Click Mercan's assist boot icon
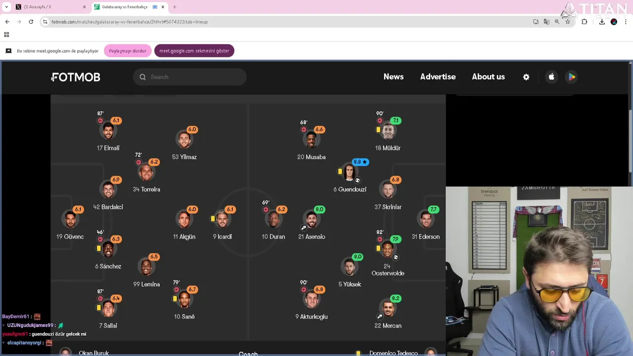The height and width of the screenshot is (356, 633). (x=380, y=316)
